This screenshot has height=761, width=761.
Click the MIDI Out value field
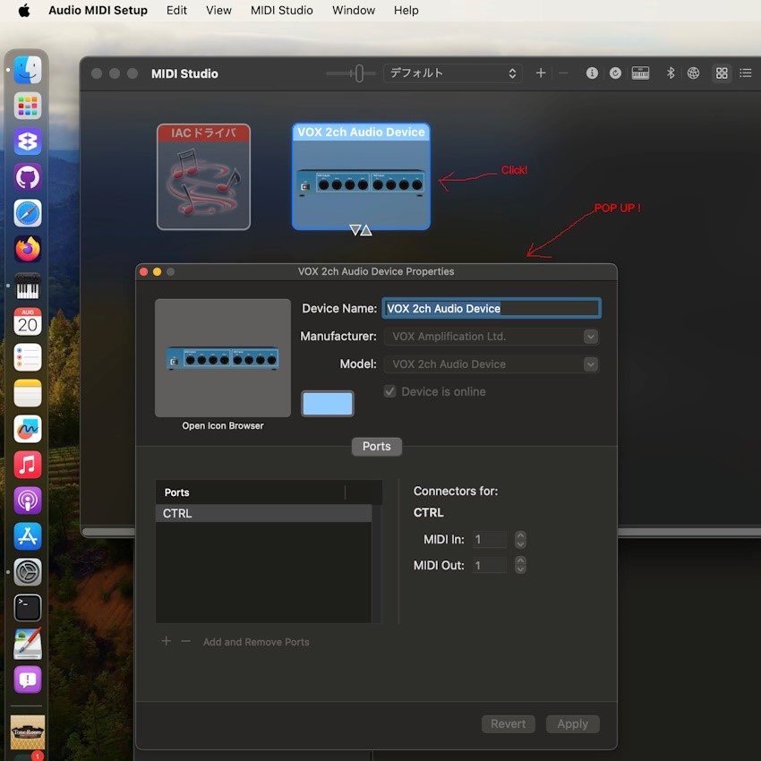490,565
